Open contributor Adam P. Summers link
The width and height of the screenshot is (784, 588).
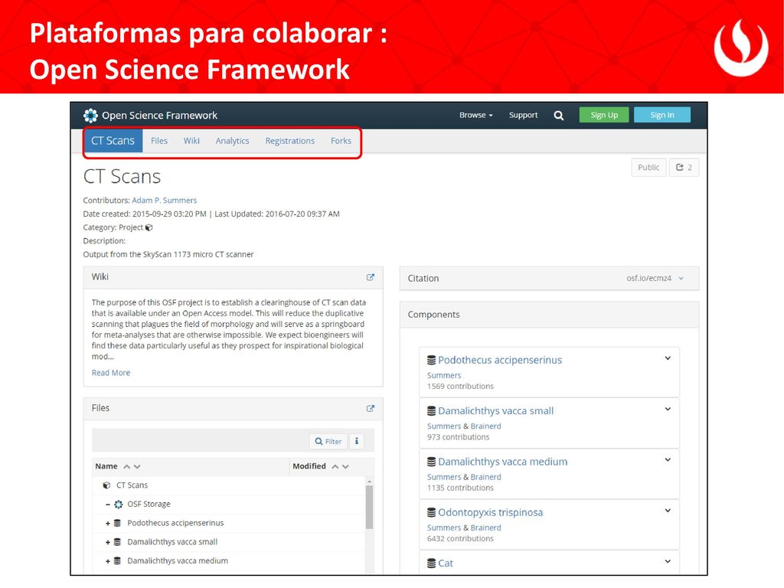pos(165,201)
